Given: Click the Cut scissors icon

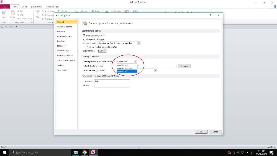Looking at the screenshot, I should [x=18, y=11].
